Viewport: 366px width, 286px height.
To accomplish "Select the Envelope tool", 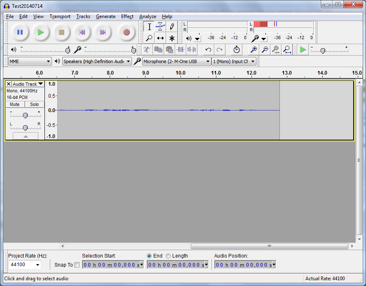I will (160, 27).
